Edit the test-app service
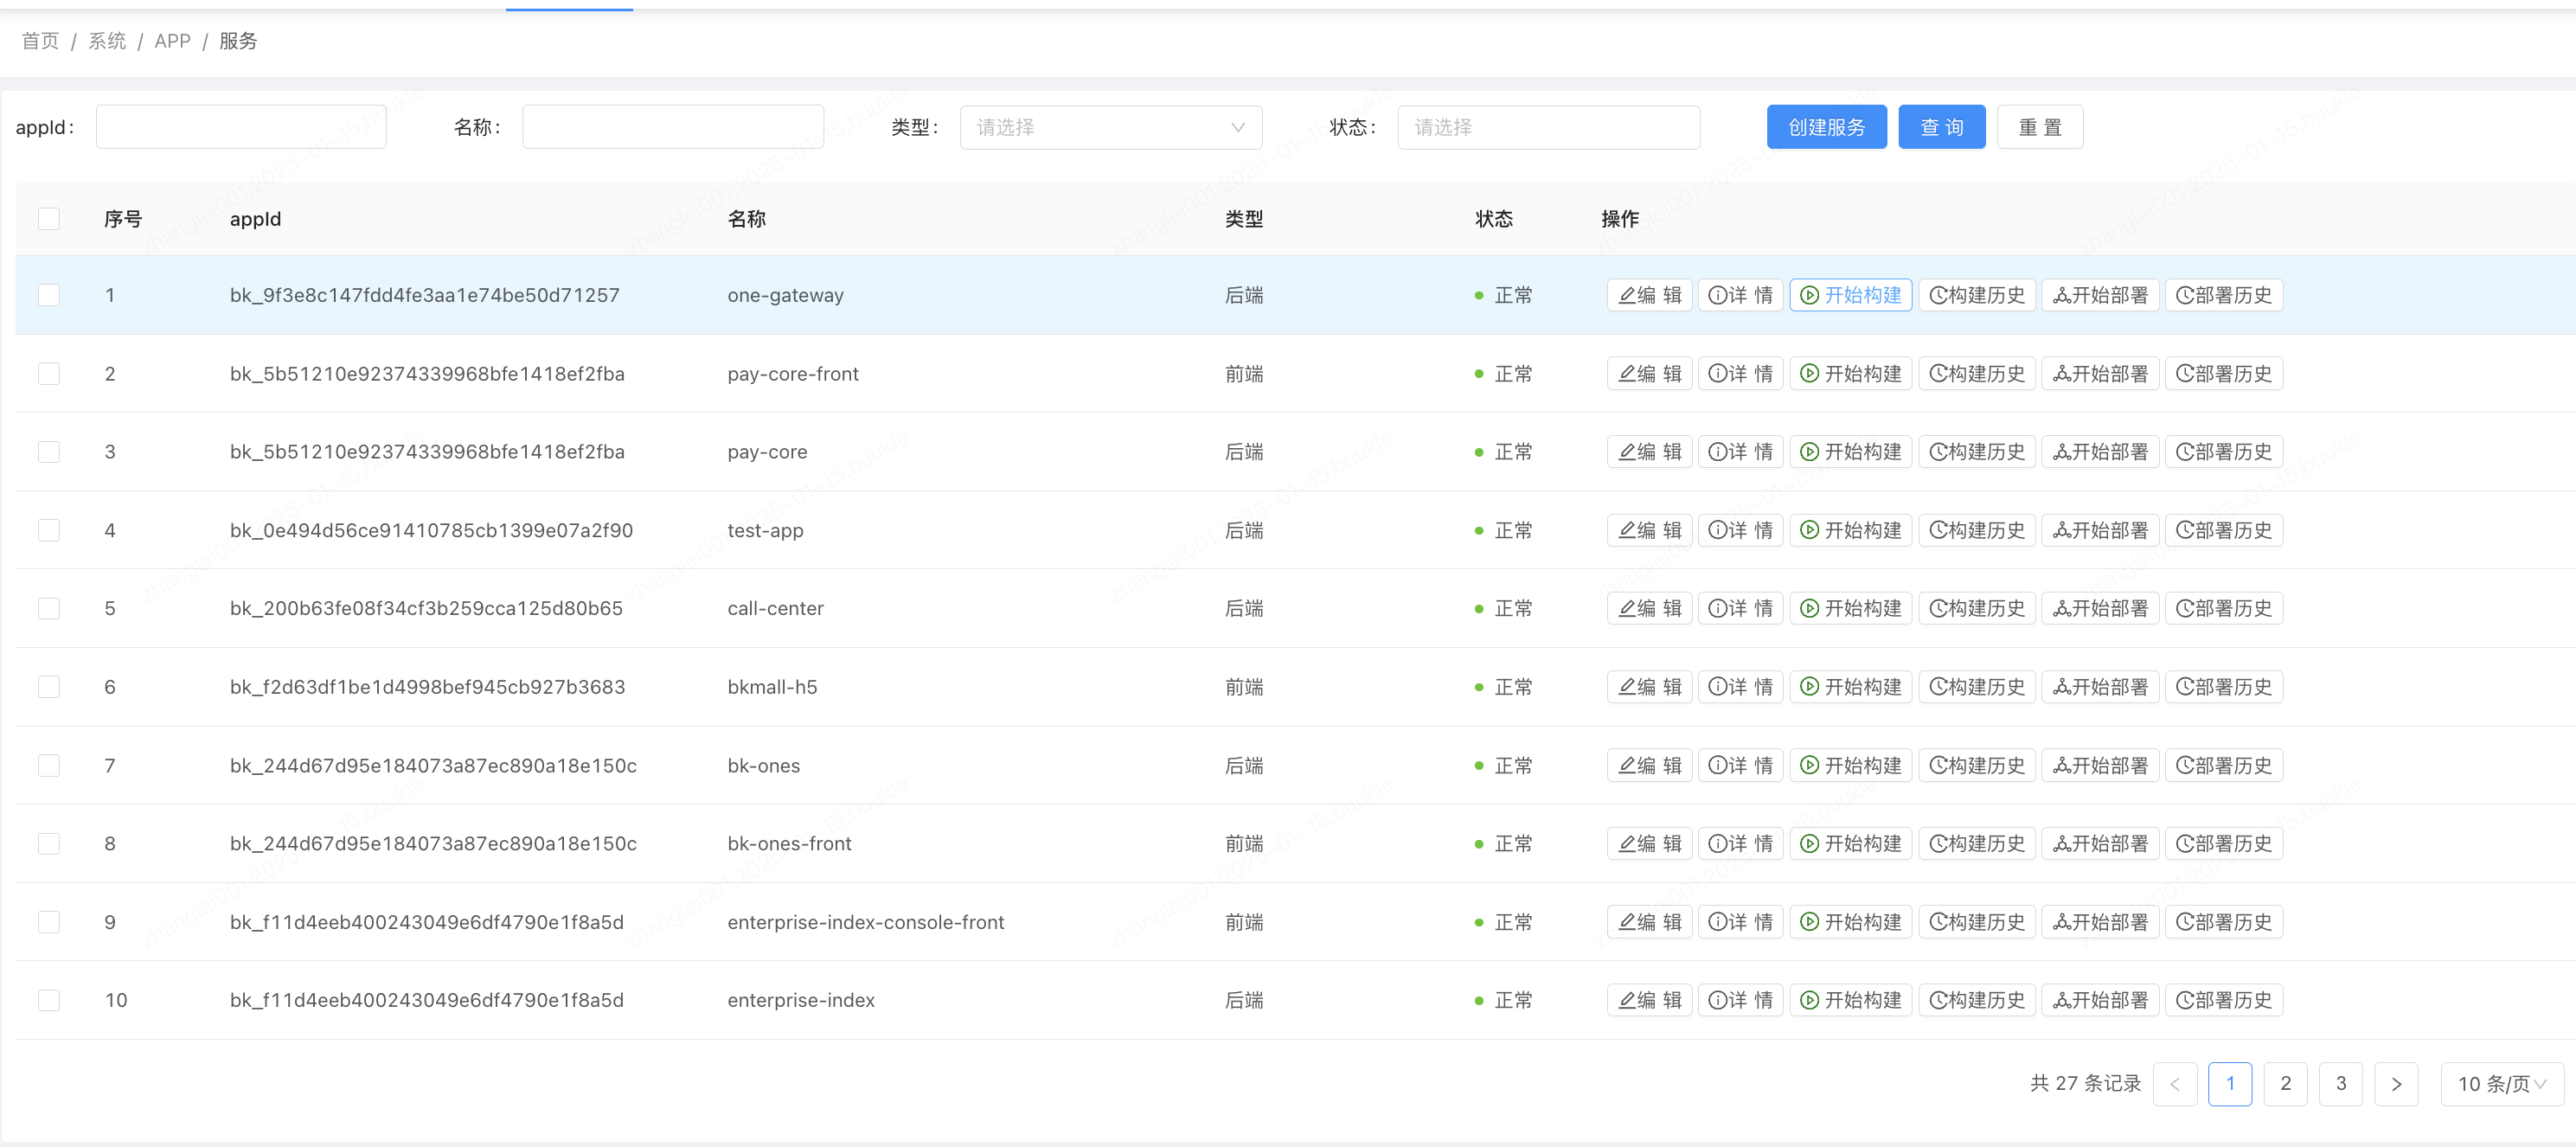This screenshot has height=1147, width=2576. click(1649, 530)
